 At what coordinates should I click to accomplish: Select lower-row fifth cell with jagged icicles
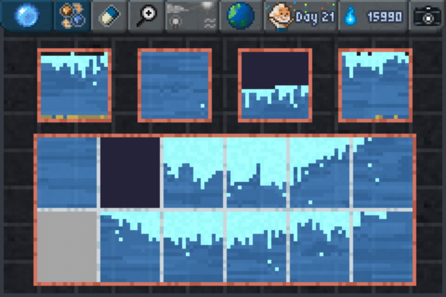320,247
